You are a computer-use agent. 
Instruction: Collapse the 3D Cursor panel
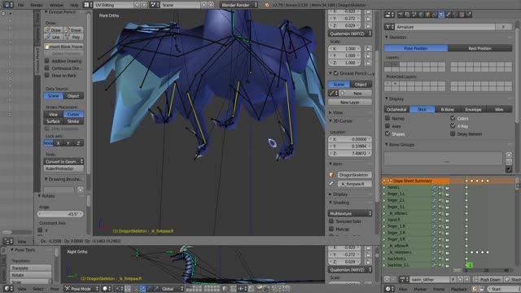pos(331,121)
